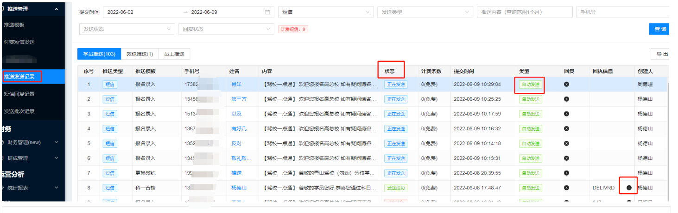Open student link 反对
The height and width of the screenshot is (213, 678).
tap(236, 144)
